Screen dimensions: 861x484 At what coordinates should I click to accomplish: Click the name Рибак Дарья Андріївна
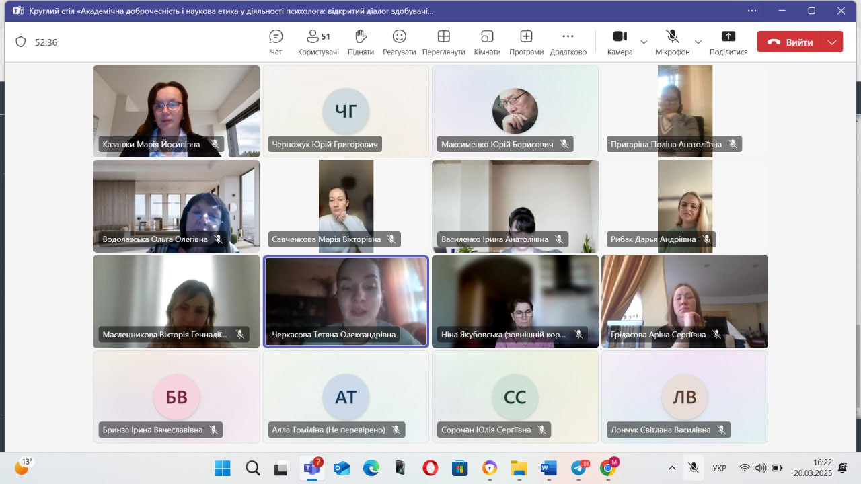pos(652,239)
